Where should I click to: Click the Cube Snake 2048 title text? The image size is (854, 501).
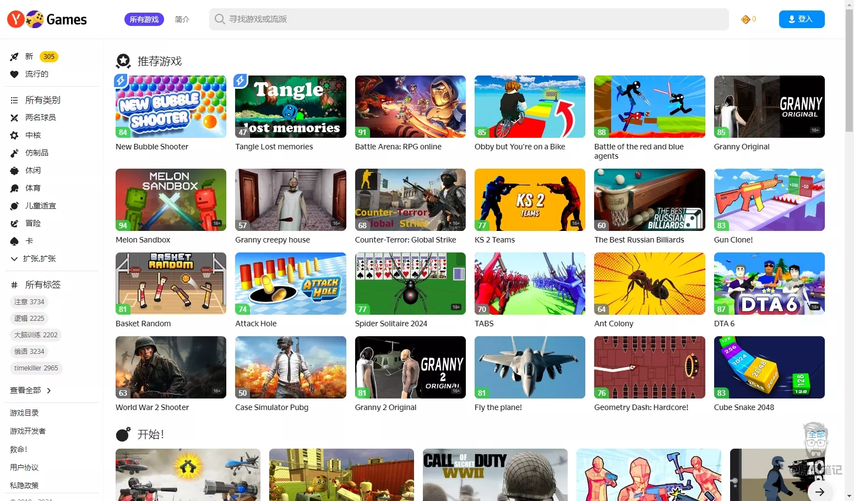pyautogui.click(x=744, y=407)
